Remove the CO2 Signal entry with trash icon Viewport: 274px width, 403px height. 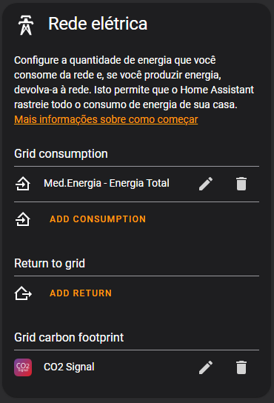[241, 367]
